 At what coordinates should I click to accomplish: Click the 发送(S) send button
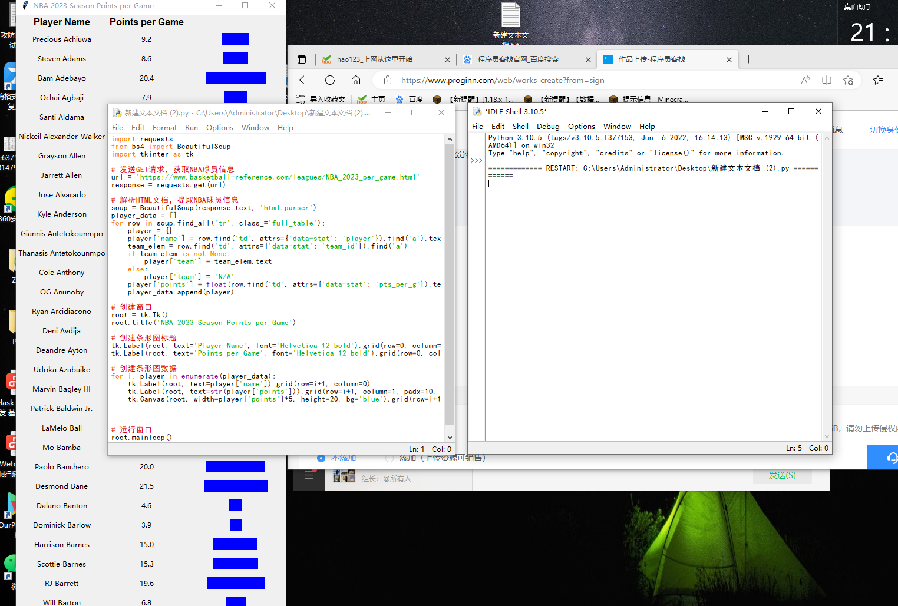coord(782,475)
